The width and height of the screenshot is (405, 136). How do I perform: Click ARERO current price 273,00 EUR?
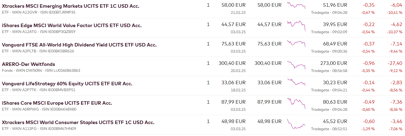pos(334,63)
